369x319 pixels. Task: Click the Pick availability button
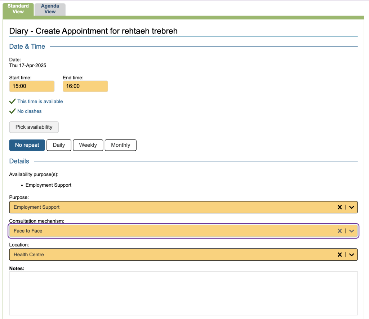coord(34,127)
